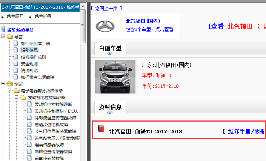Click 北汽福田-伽途T3-2017-2018 entry title

point(145,131)
